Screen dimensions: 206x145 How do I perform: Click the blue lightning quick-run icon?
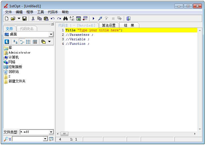tap(100, 19)
